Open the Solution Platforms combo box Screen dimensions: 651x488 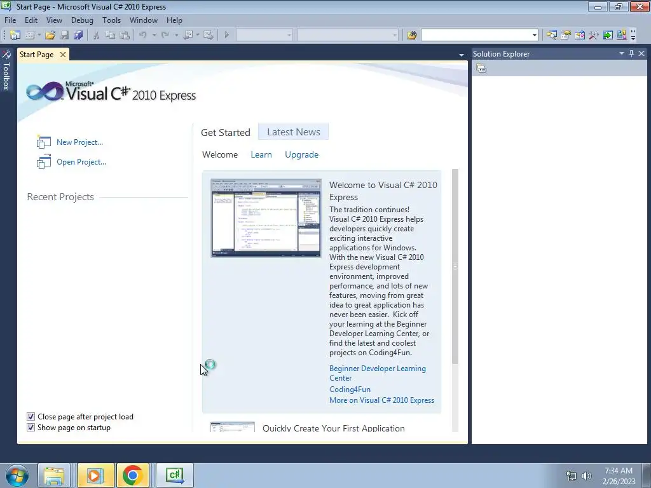(348, 36)
